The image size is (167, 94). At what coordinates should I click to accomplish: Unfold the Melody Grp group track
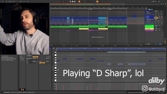[x=146, y=26]
